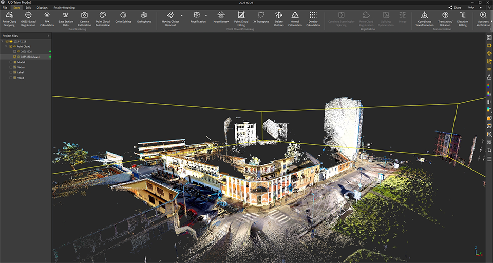This screenshot has width=493, height=263.
Task: Open the Edit ribbon tab
Action: pos(28,8)
